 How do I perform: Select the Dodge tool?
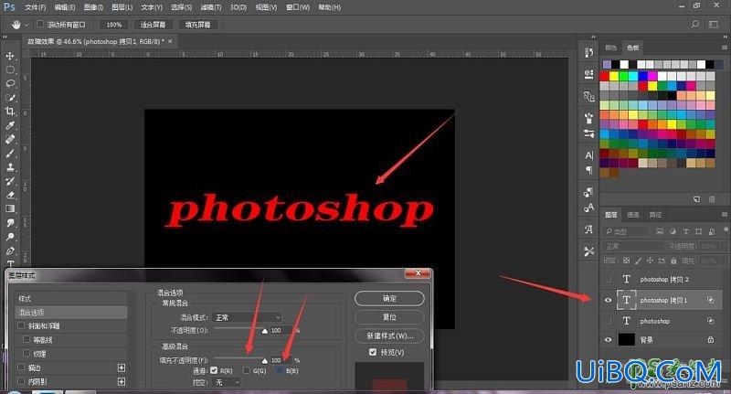[10, 237]
